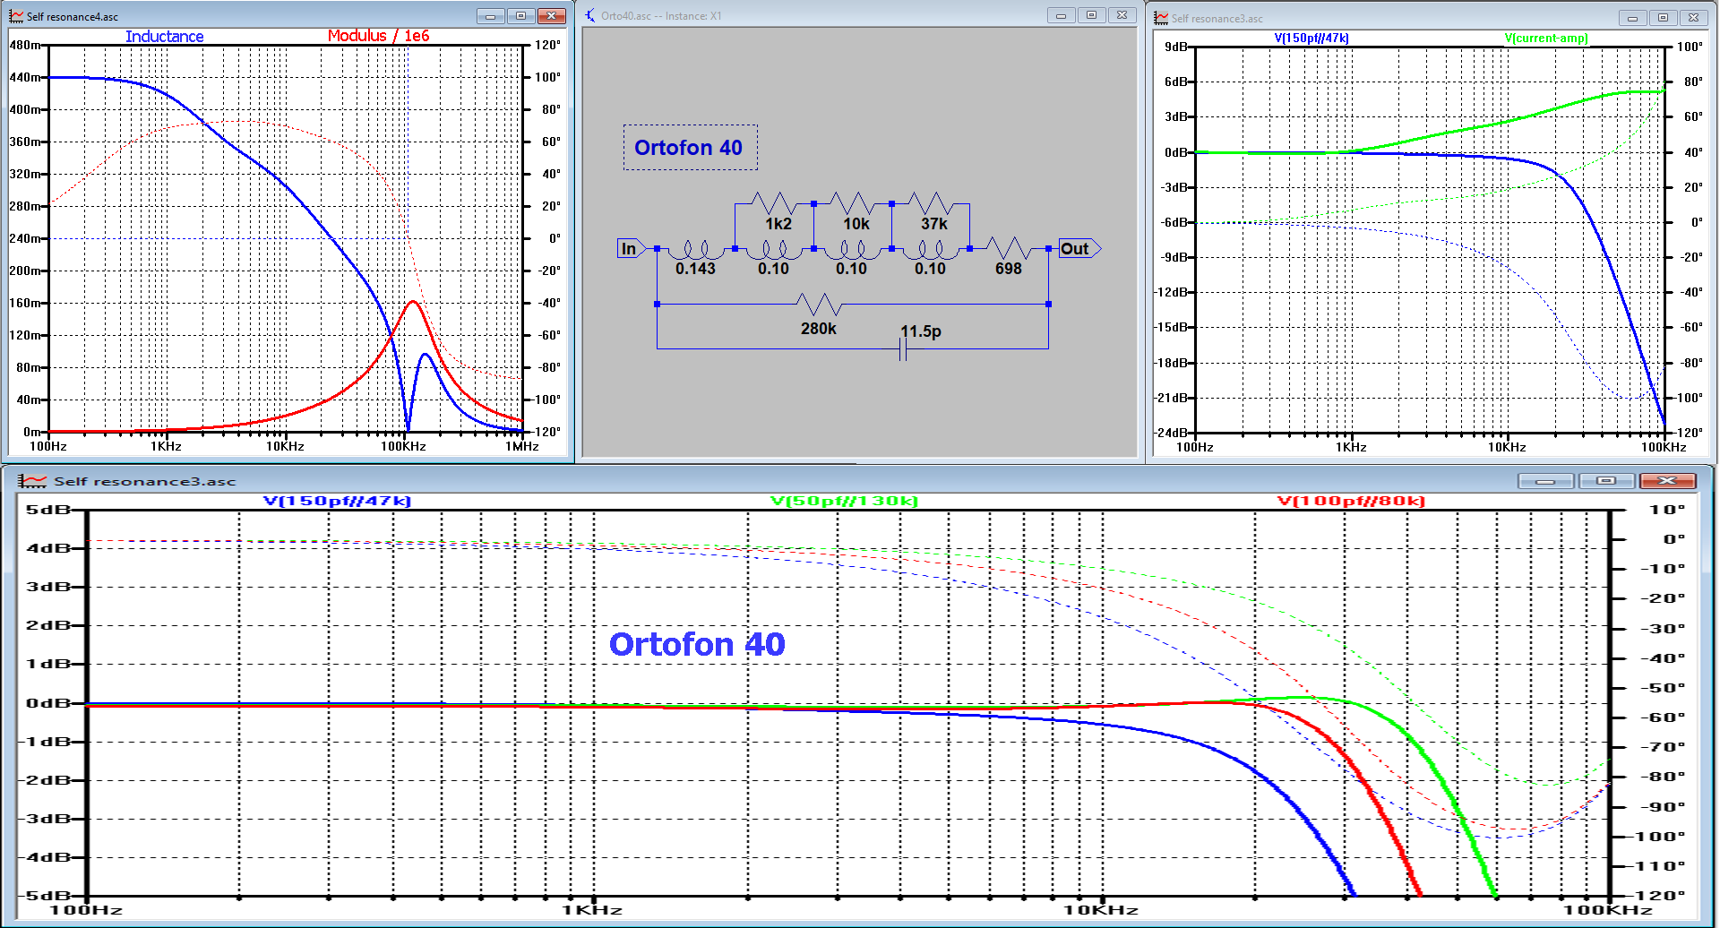This screenshot has width=1720, height=928.
Task: Maximize the Self resonance4.asc window
Action: (x=520, y=16)
